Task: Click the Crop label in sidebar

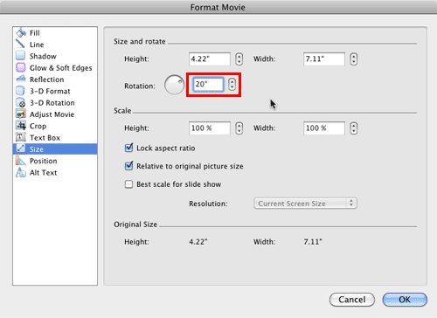Action: (38, 127)
